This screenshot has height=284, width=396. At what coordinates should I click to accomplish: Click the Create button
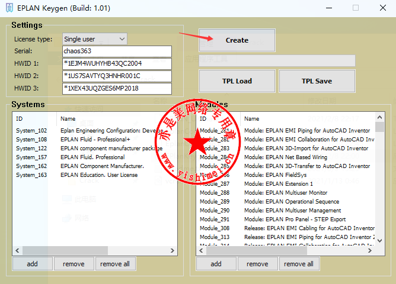237,40
